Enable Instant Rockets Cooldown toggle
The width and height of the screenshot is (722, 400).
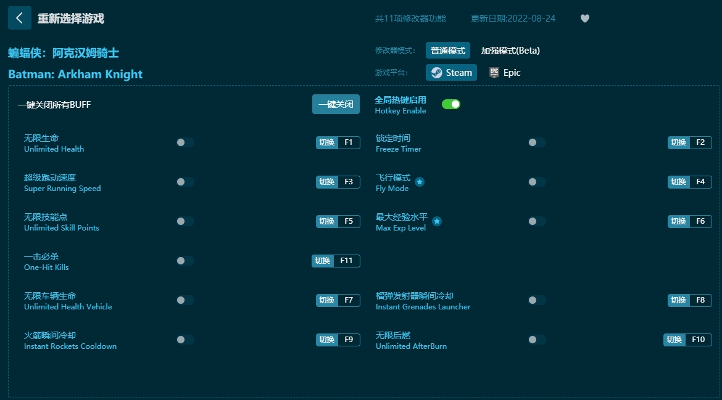(x=185, y=340)
